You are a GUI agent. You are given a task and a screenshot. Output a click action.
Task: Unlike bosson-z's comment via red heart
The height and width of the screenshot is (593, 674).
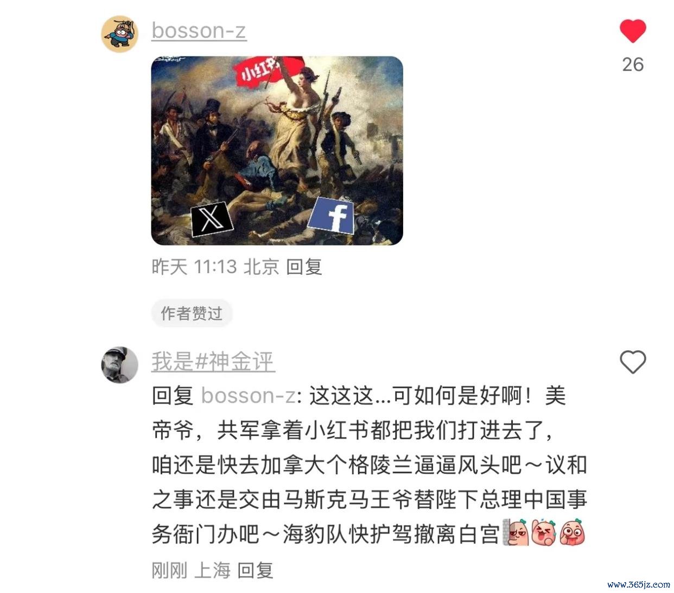coord(633,30)
